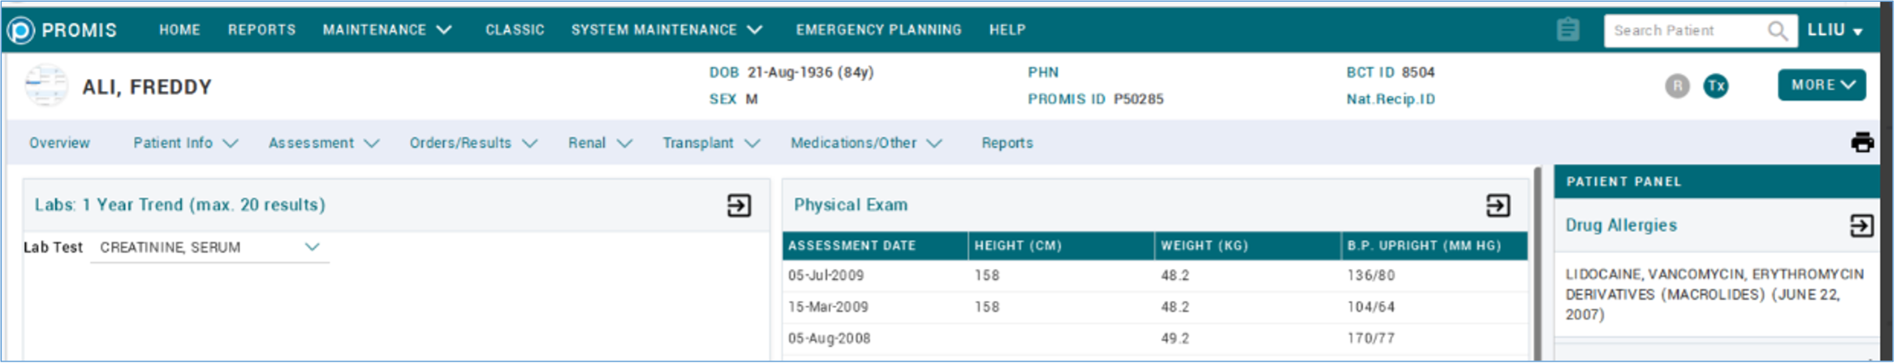Click the search magnifier icon

click(x=1778, y=31)
